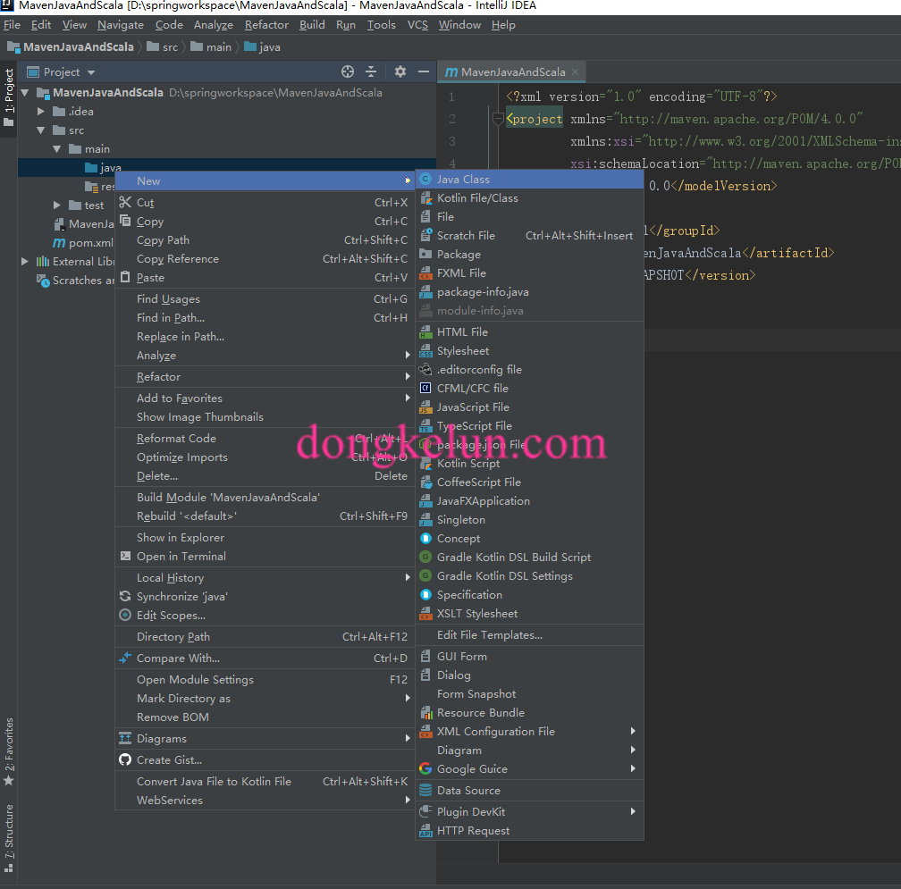This screenshot has width=901, height=889.
Task: Expand the test folder node
Action: [57, 205]
